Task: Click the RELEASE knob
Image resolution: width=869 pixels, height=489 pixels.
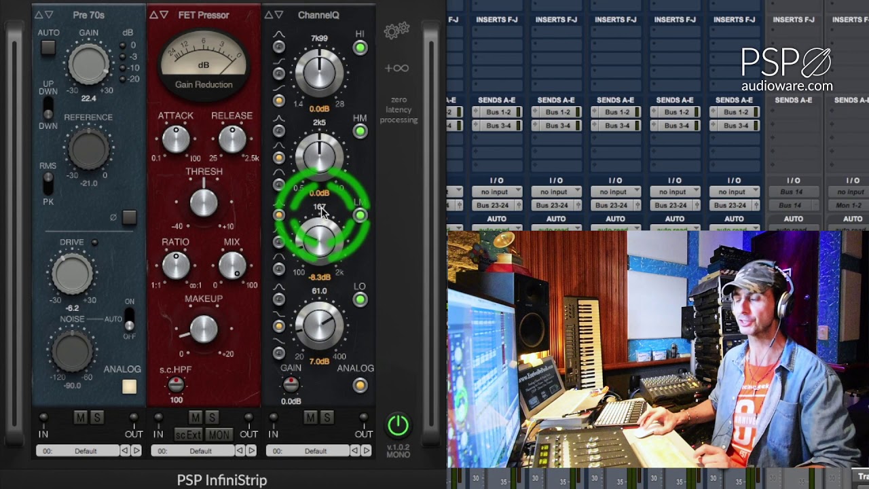Action: (x=232, y=139)
